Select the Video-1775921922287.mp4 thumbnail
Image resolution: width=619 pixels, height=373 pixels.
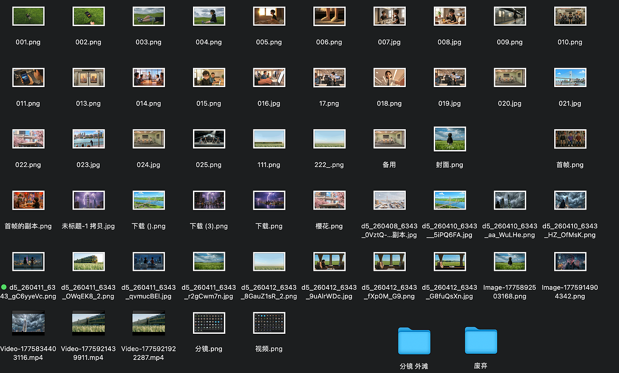148,323
